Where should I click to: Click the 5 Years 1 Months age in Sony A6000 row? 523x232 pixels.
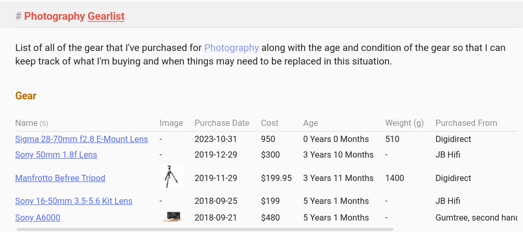[336, 217]
